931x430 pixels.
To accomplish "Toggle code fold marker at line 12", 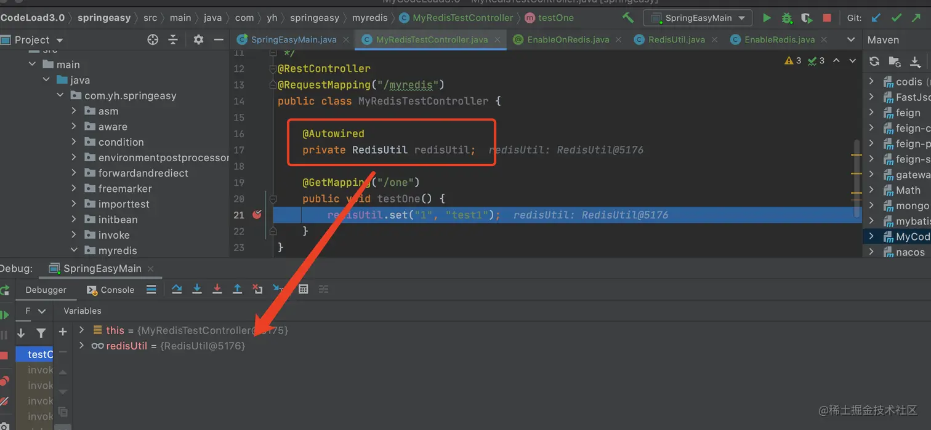I will tap(273, 68).
